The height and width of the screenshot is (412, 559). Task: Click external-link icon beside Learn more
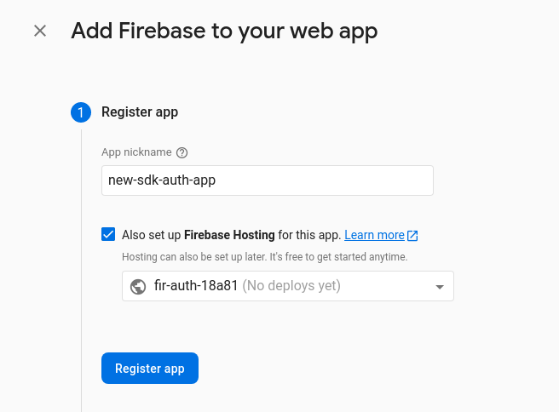[412, 235]
